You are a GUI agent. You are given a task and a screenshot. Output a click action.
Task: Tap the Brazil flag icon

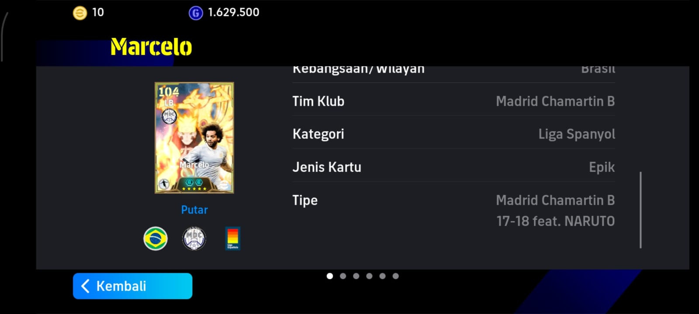tap(156, 239)
